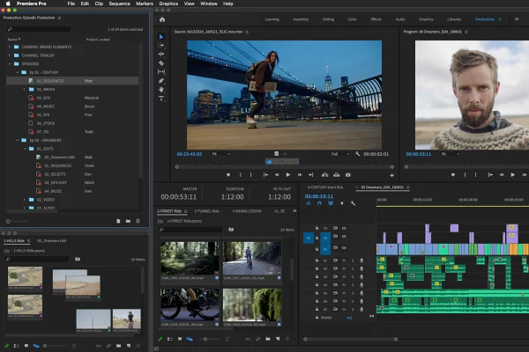
Task: Toggle visibility eye of top video track V3
Action: pos(344,228)
